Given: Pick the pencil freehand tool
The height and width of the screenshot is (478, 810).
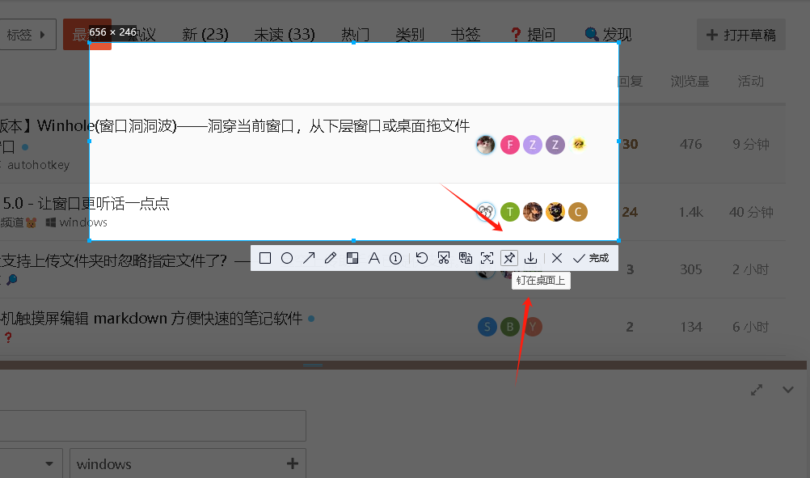Looking at the screenshot, I should pos(331,258).
